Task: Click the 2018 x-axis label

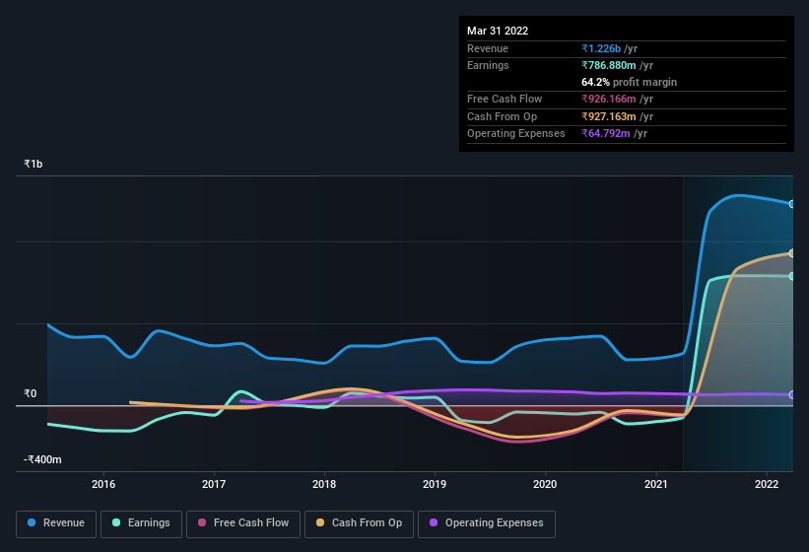Action: click(x=324, y=484)
